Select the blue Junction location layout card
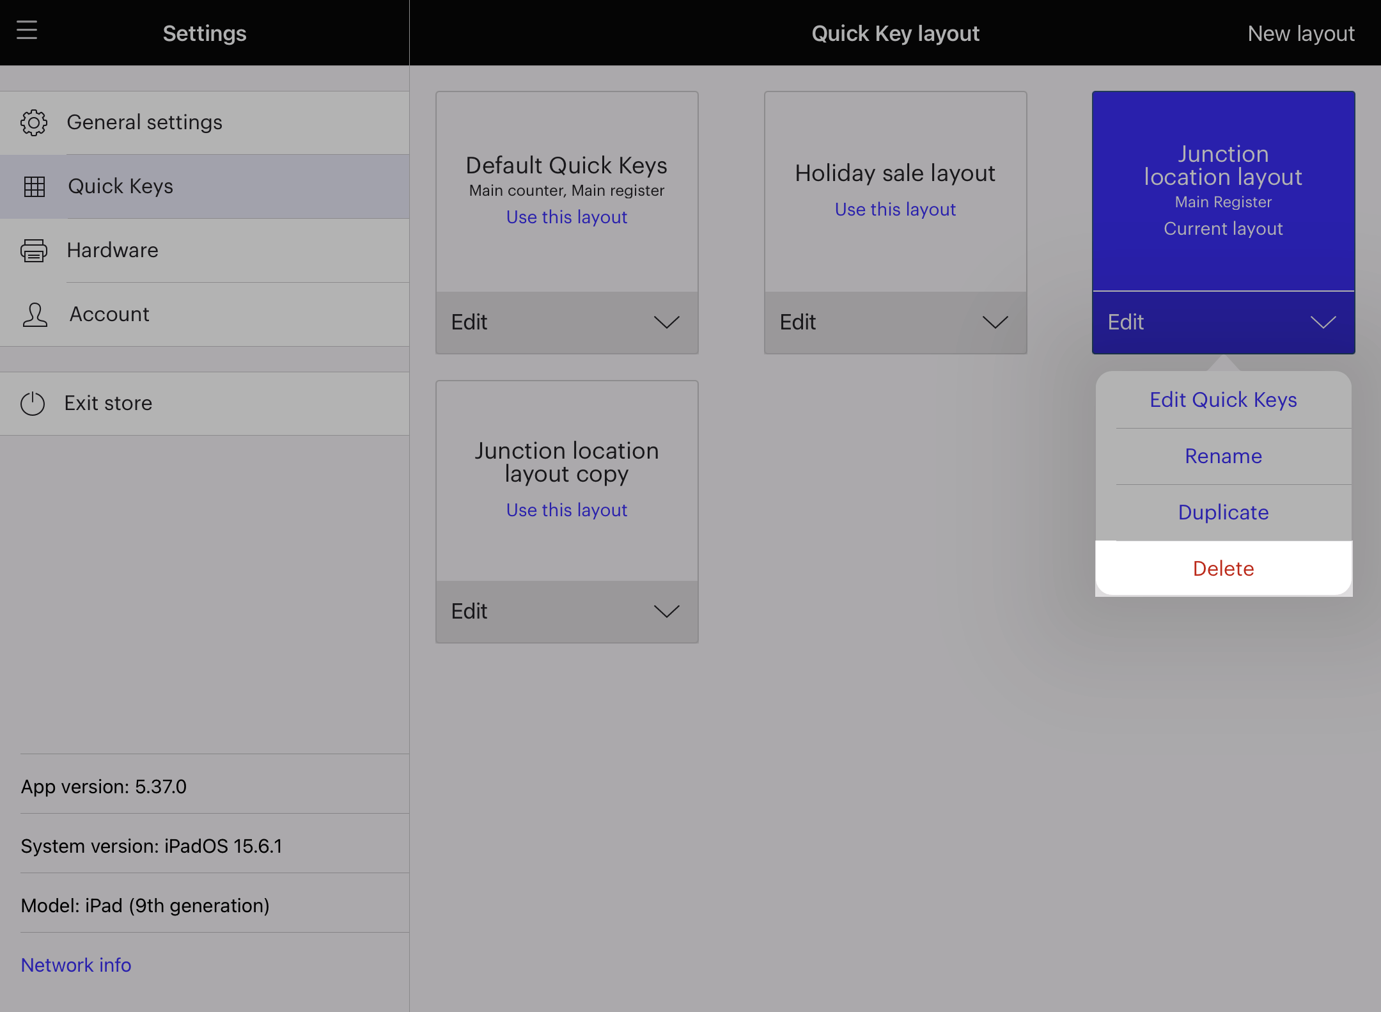Viewport: 1381px width, 1012px height. tap(1223, 192)
